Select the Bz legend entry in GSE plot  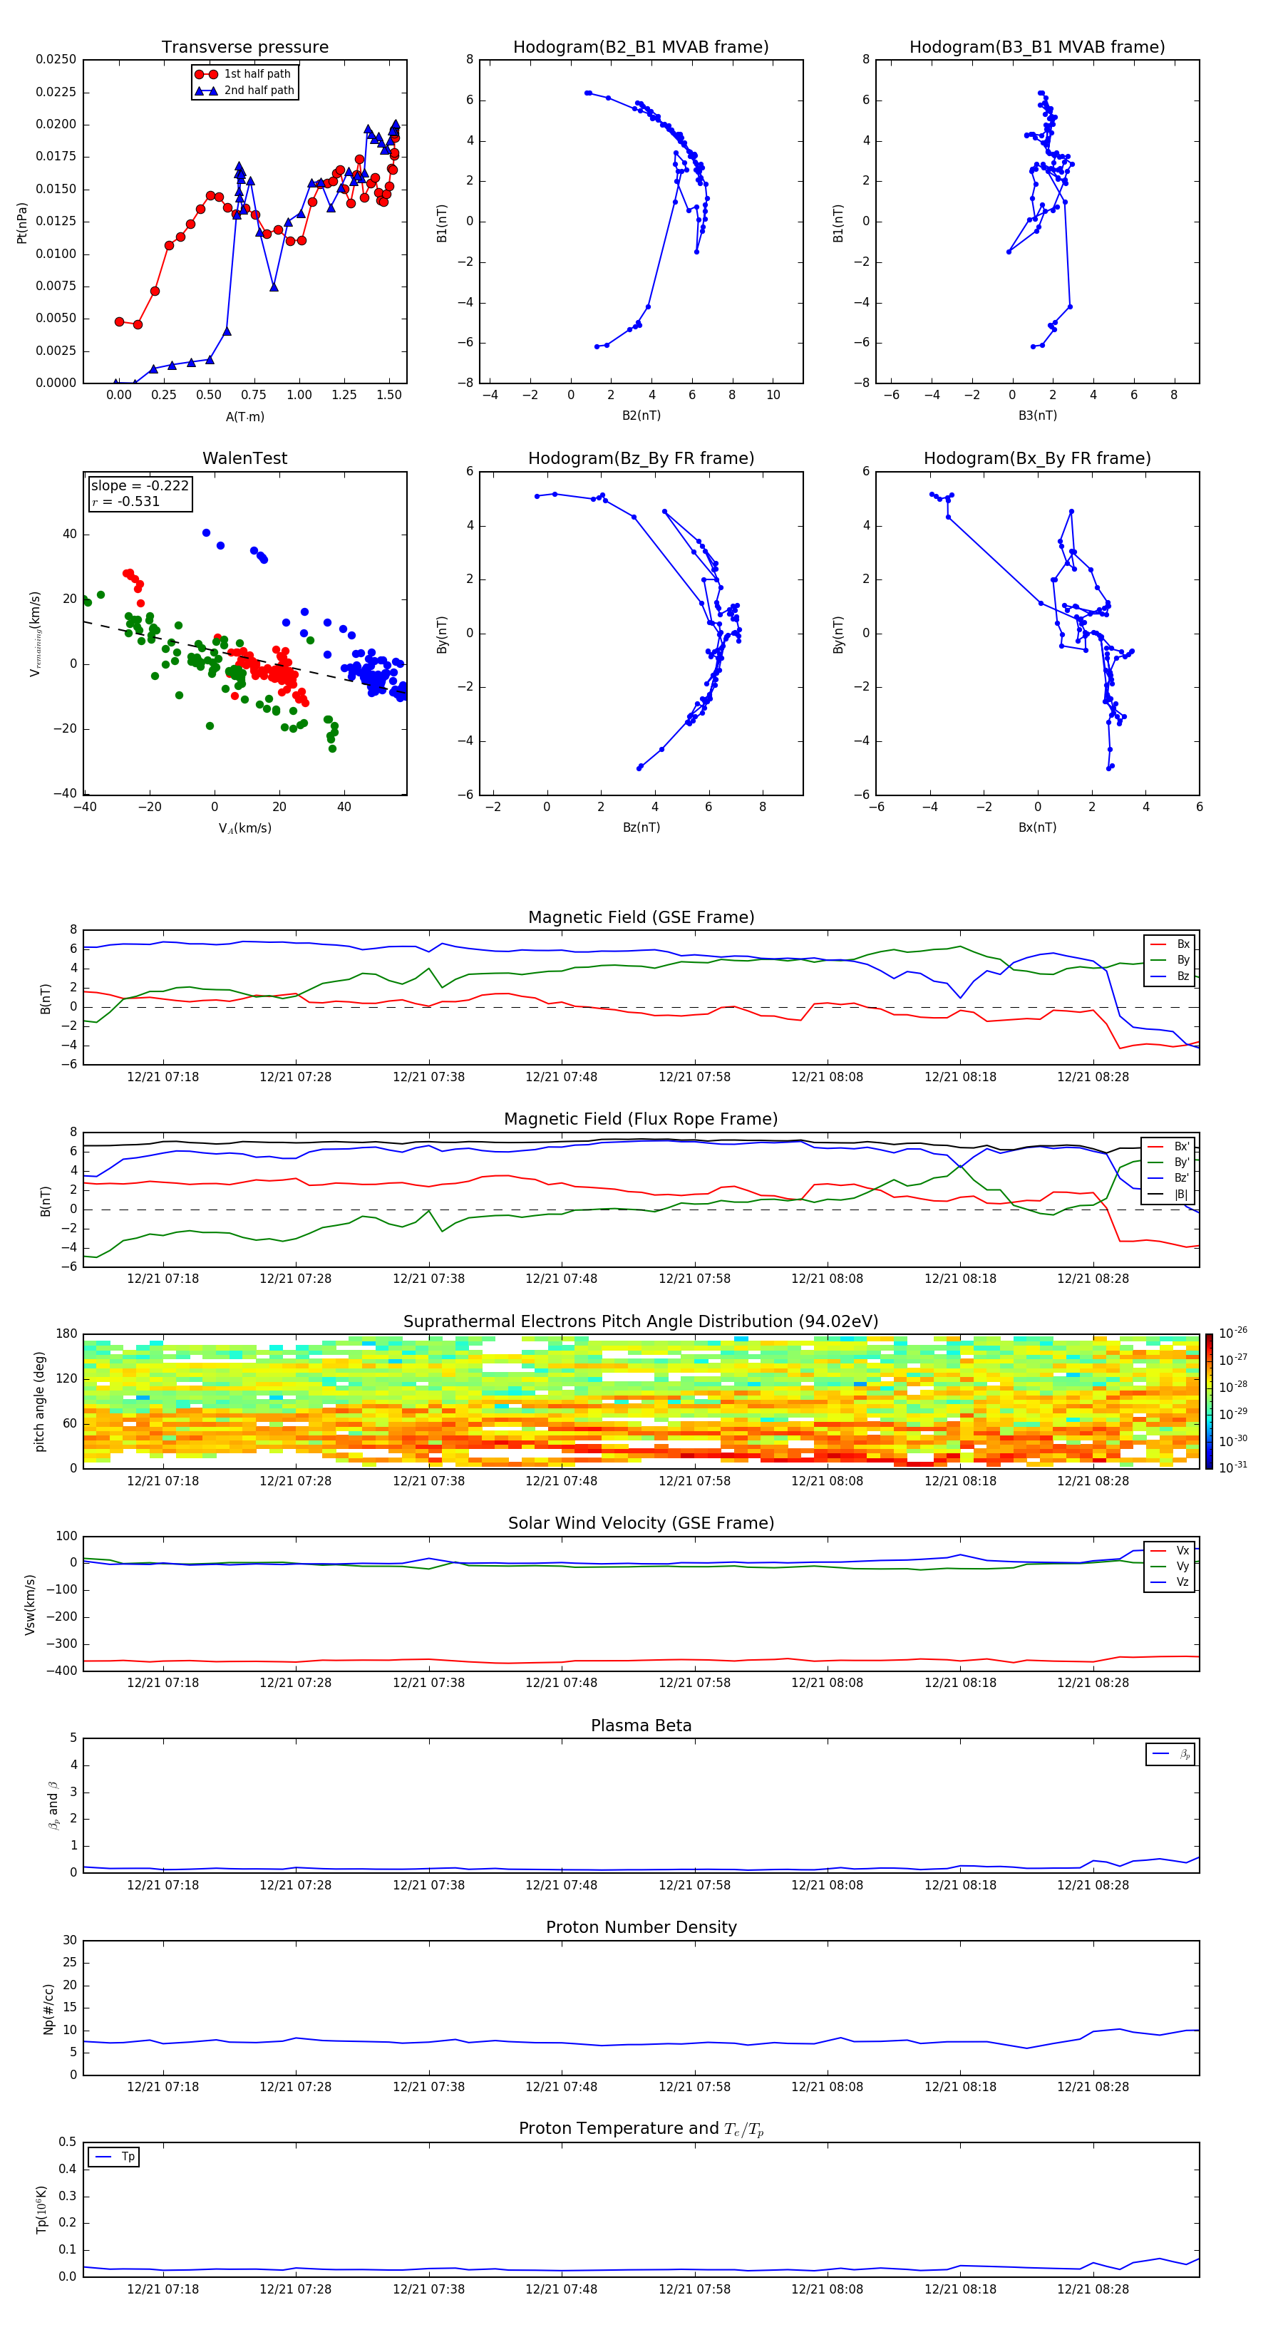click(1170, 976)
